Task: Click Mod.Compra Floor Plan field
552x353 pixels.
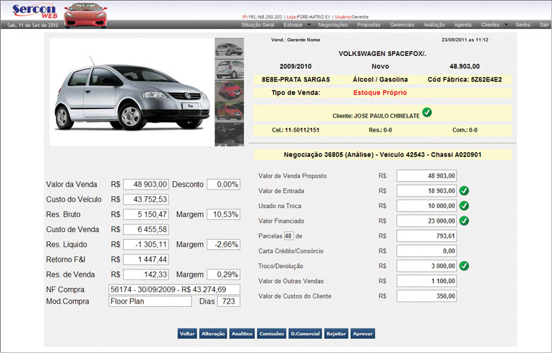Action: (x=150, y=301)
